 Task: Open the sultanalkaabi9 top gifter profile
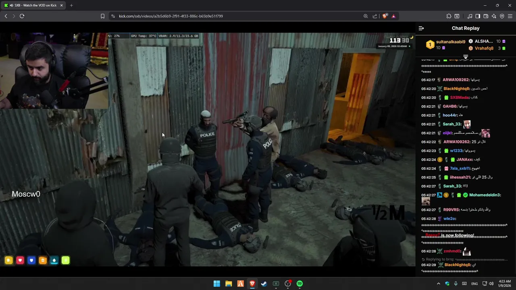pos(451,41)
